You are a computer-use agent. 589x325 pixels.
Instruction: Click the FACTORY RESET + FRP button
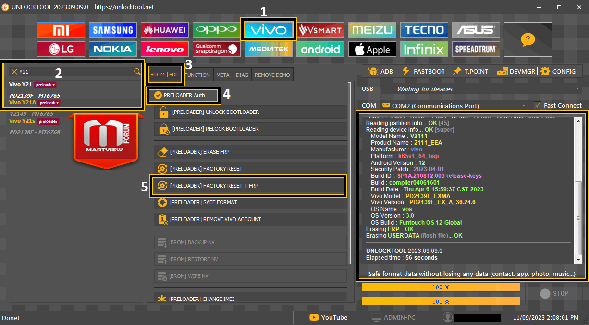tap(249, 186)
